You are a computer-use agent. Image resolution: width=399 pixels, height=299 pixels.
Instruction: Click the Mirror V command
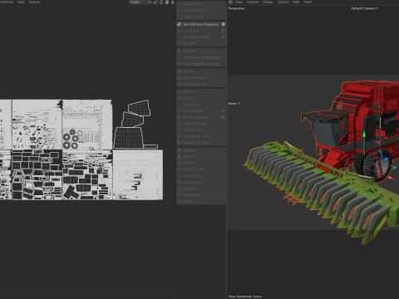pos(201,98)
